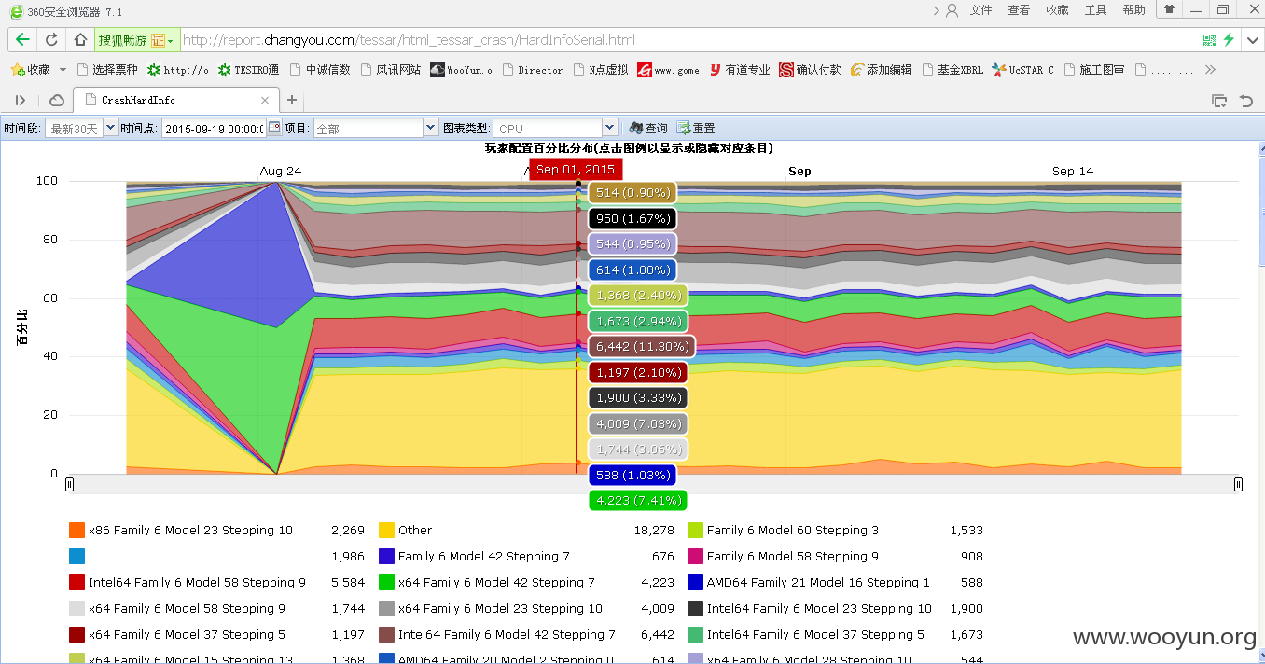Viewport: 1265px width, 664px height.
Task: Expand the 时间段 最新30天 dropdown
Action: 111,128
